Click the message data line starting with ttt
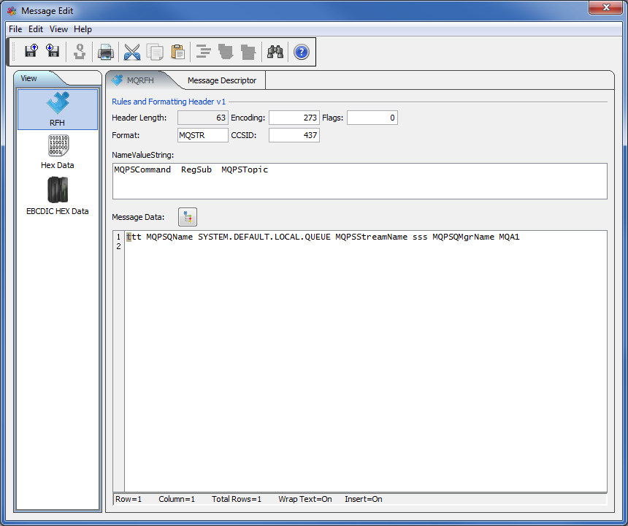Screen dimensions: 628x526 coord(323,237)
